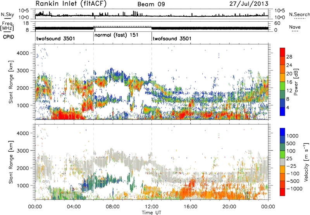This screenshot has height=215, width=310.
Task: Click the "normal (fast) 151" CPID label
Action: click(x=116, y=35)
